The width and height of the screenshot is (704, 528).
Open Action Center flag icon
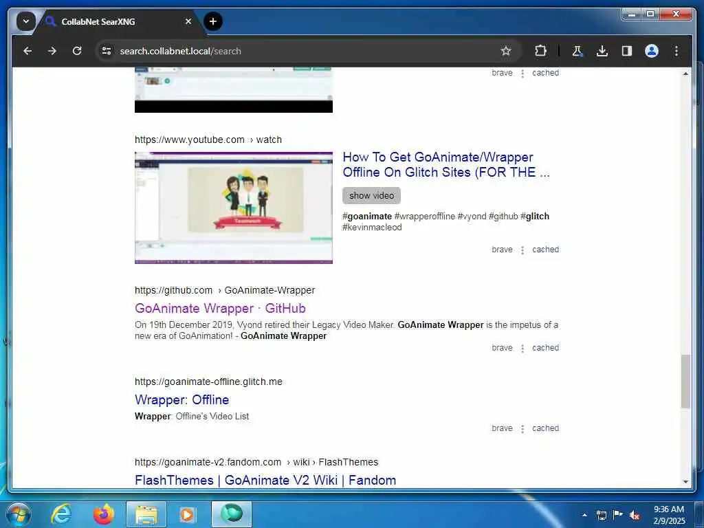coord(618,515)
